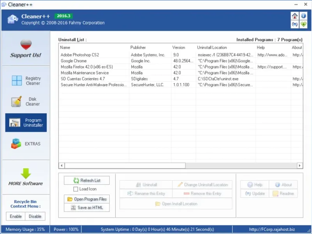Click the About column header
312x234 pixels.
tap(297, 47)
